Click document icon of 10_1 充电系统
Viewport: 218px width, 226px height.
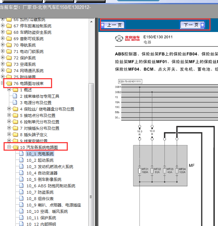pos(21,154)
